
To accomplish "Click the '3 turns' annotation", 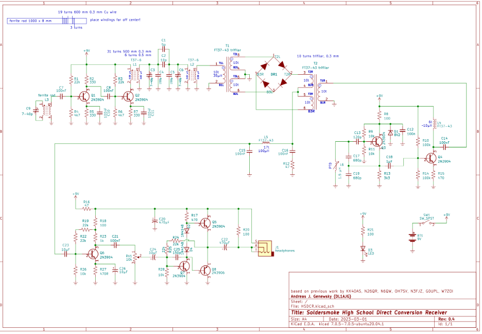I will pos(76,27).
